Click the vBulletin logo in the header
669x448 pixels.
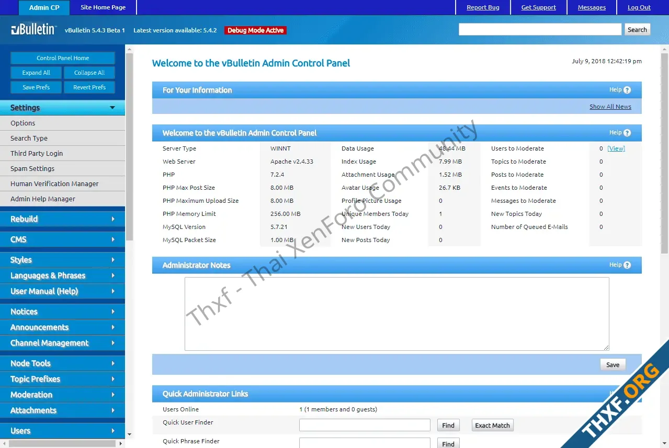(33, 29)
